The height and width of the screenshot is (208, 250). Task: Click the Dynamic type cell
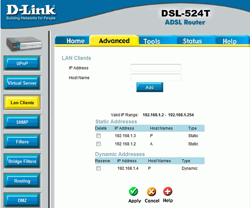coord(190,168)
